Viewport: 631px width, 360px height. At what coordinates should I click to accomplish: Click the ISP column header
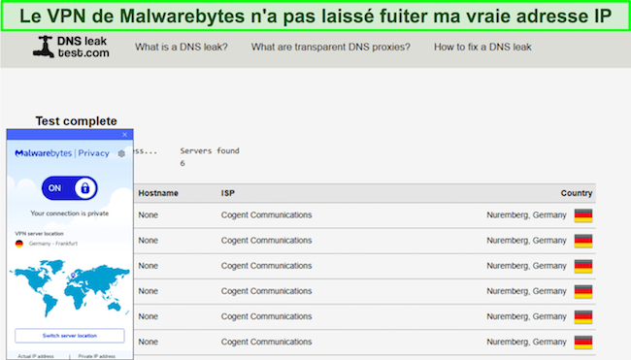[x=228, y=193]
